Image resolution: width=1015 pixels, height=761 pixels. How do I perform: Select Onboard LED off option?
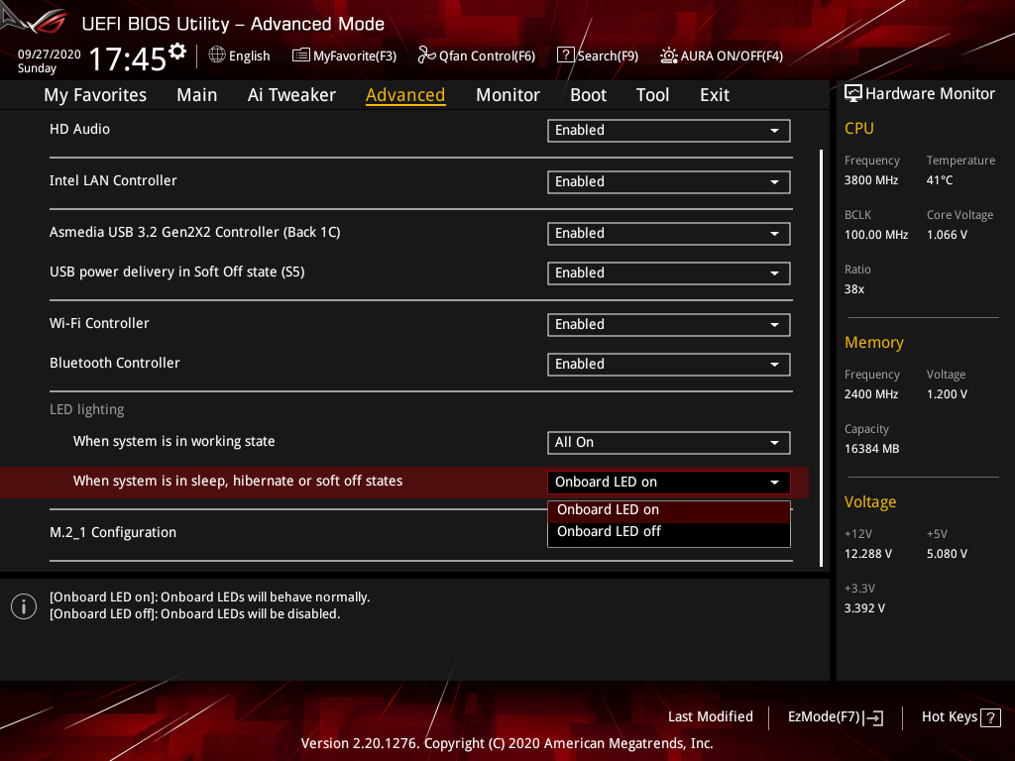click(669, 532)
